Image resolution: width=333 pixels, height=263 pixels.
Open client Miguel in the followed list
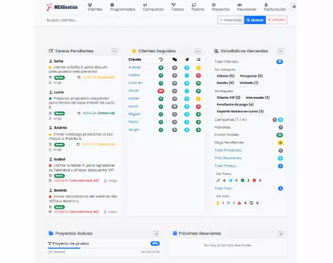[x=134, y=114]
